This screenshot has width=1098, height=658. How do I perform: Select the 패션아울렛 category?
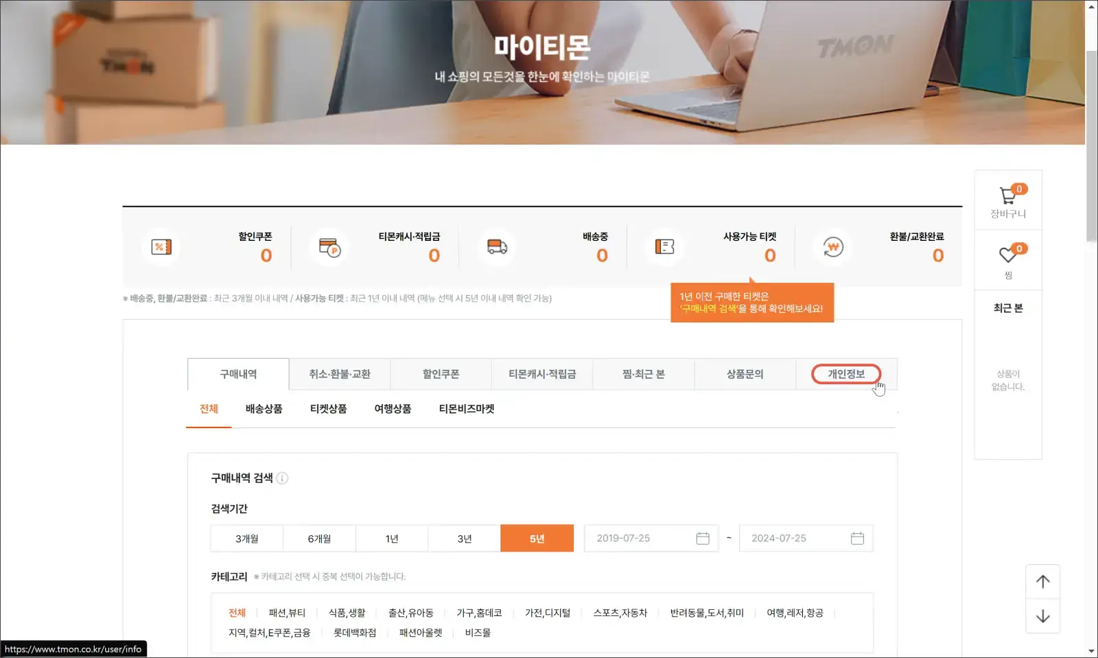[421, 633]
